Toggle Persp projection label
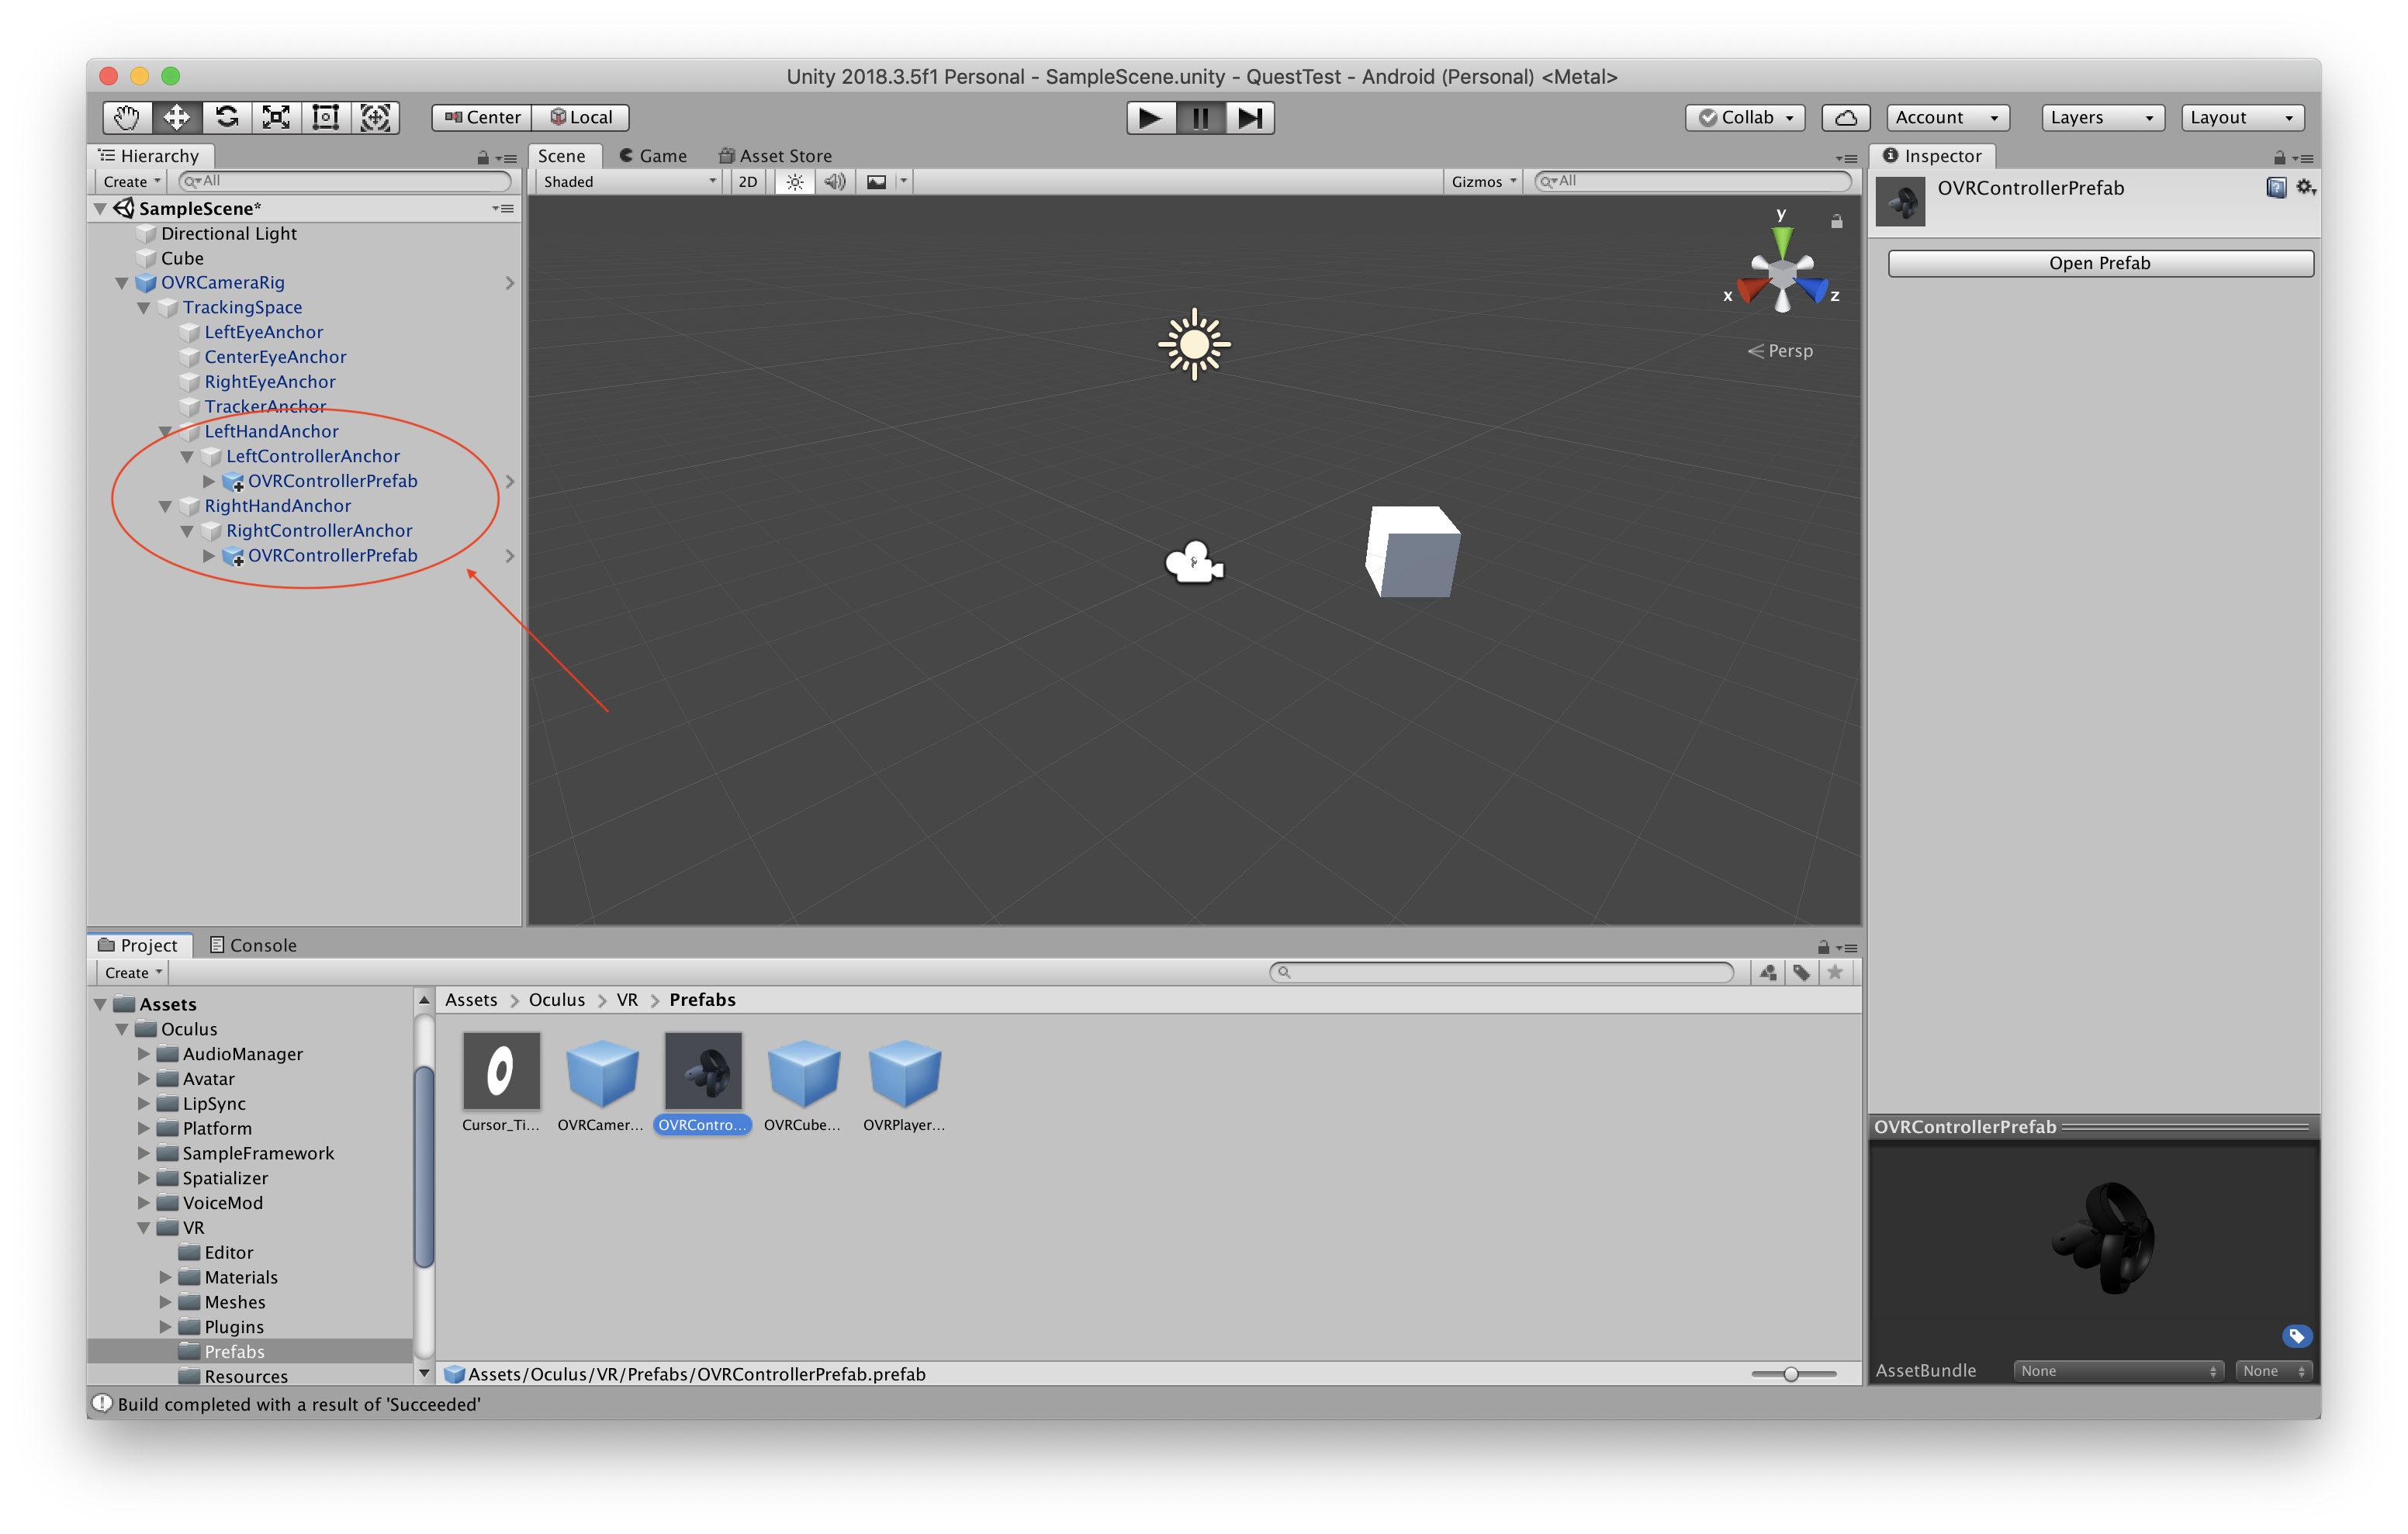Viewport: 2408px width, 1534px height. (x=1780, y=351)
